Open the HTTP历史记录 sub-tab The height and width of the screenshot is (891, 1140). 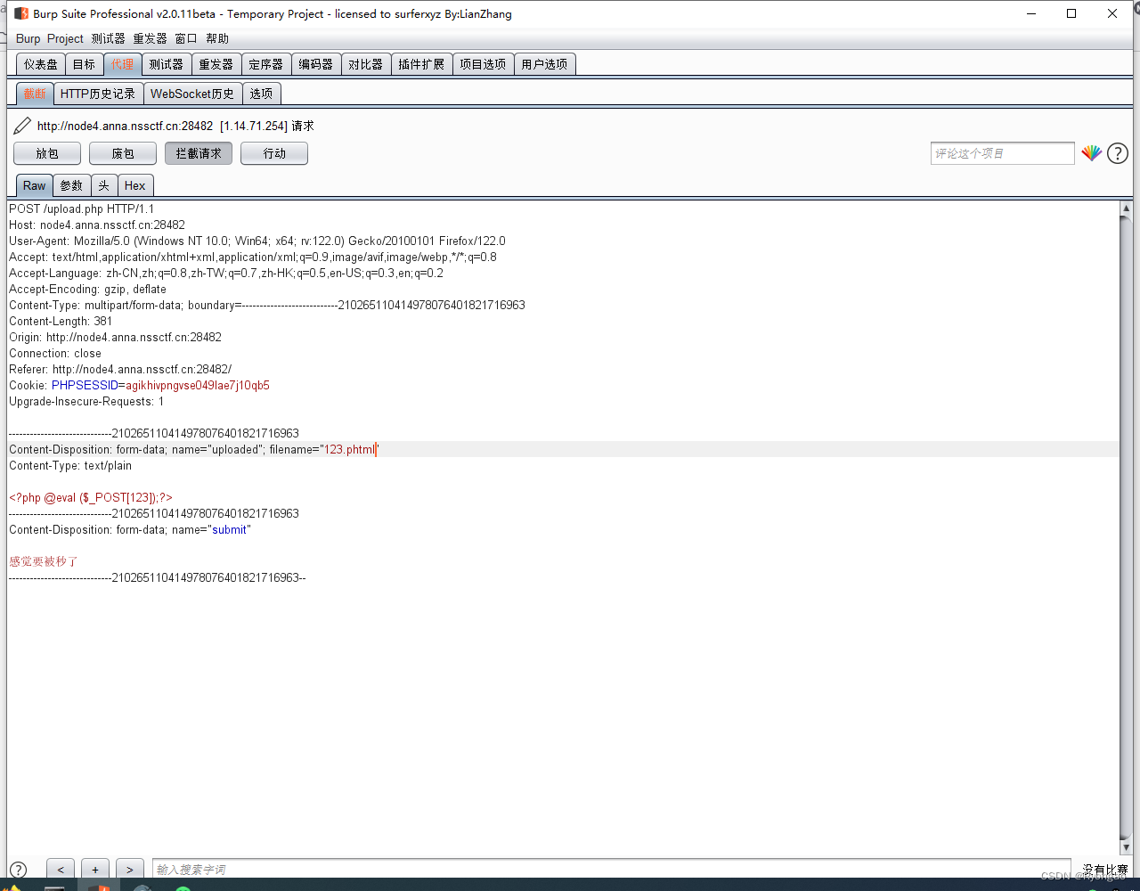(x=98, y=94)
